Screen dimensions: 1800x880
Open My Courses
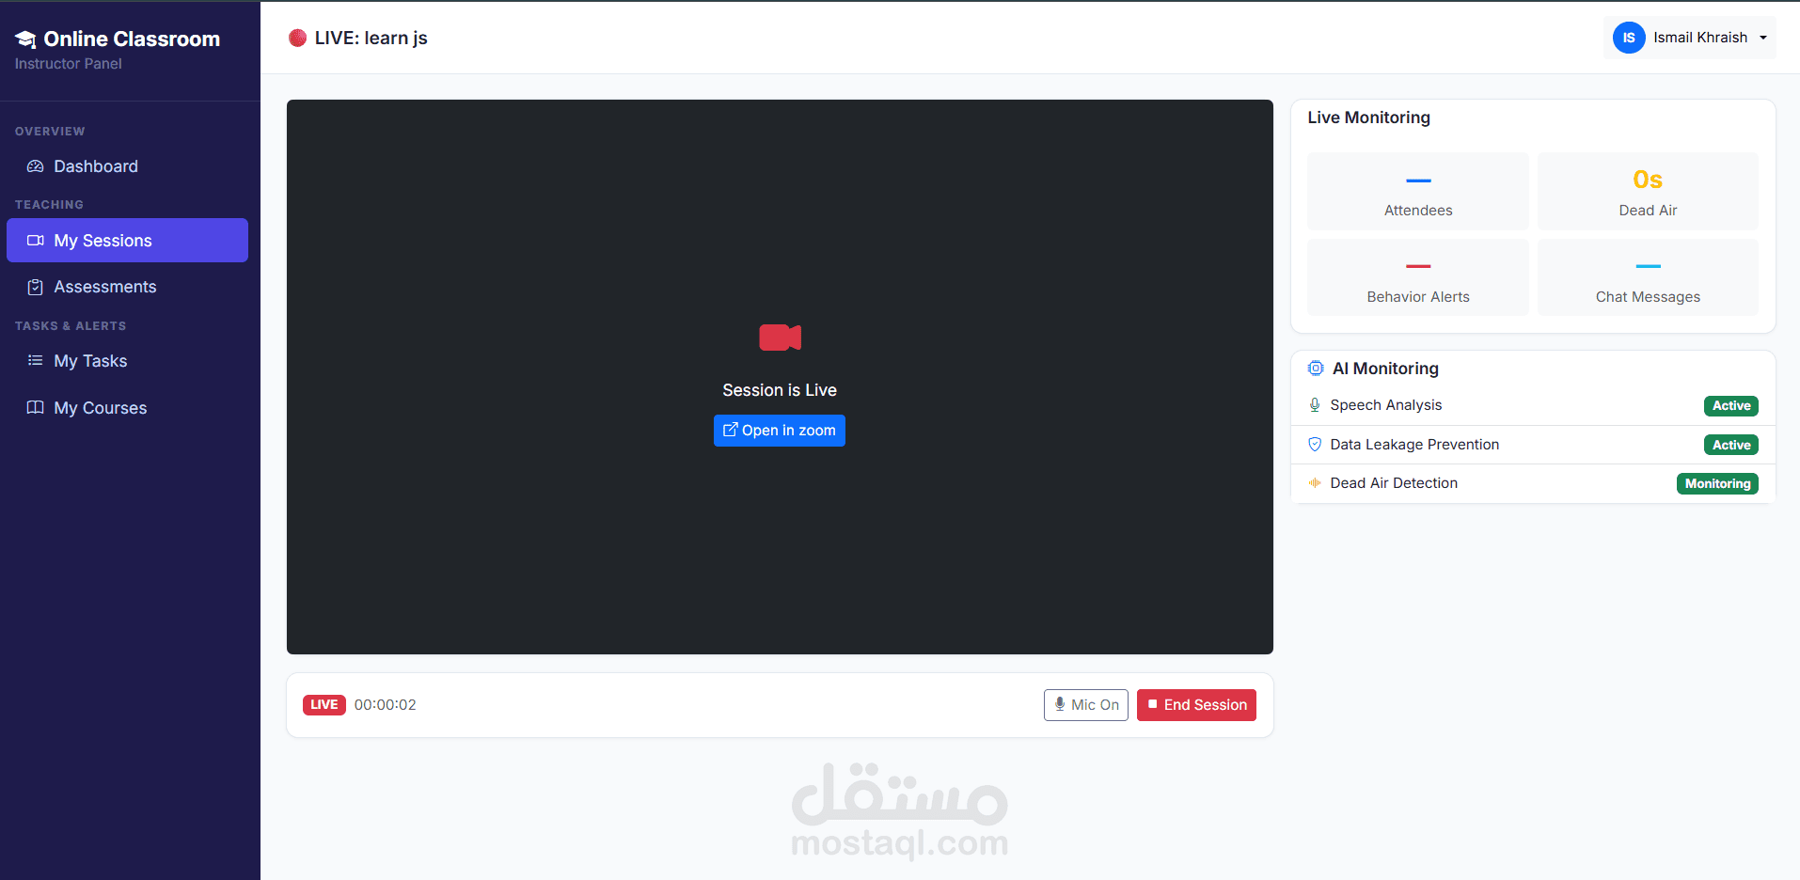pos(127,407)
